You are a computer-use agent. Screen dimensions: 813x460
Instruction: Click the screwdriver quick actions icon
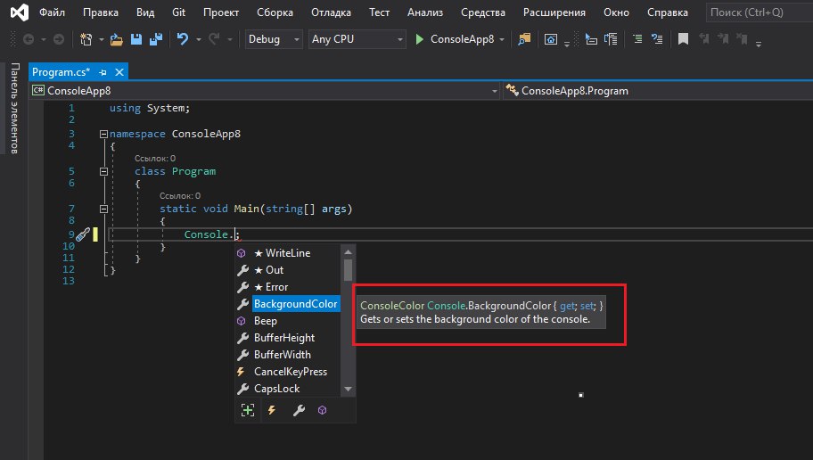(x=82, y=234)
